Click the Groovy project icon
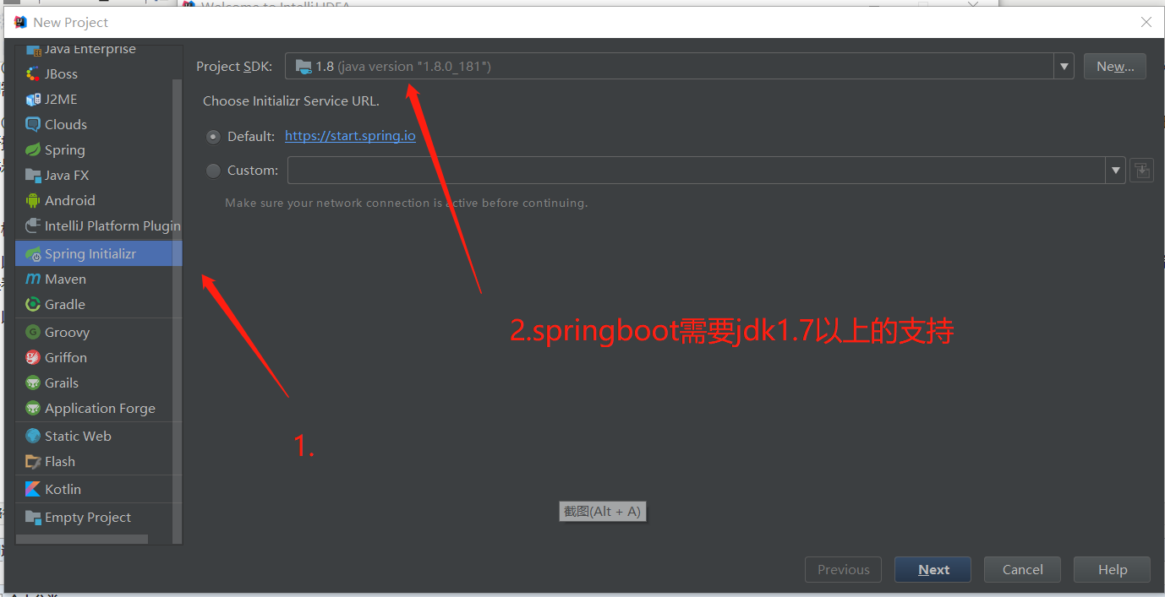This screenshot has width=1165, height=597. pos(33,333)
